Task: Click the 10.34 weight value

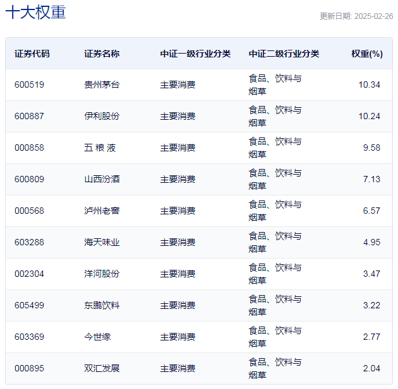Action: 369,84
